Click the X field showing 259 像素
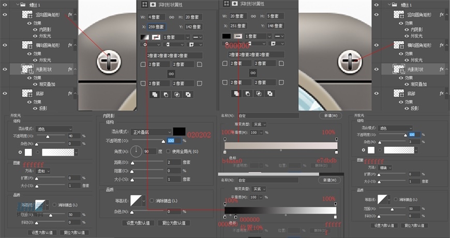This screenshot has height=238, width=450. 156,27
